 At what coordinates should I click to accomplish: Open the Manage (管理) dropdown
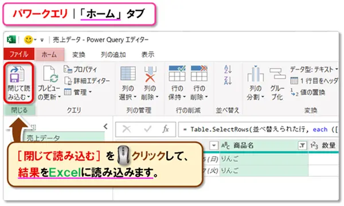pos(78,92)
